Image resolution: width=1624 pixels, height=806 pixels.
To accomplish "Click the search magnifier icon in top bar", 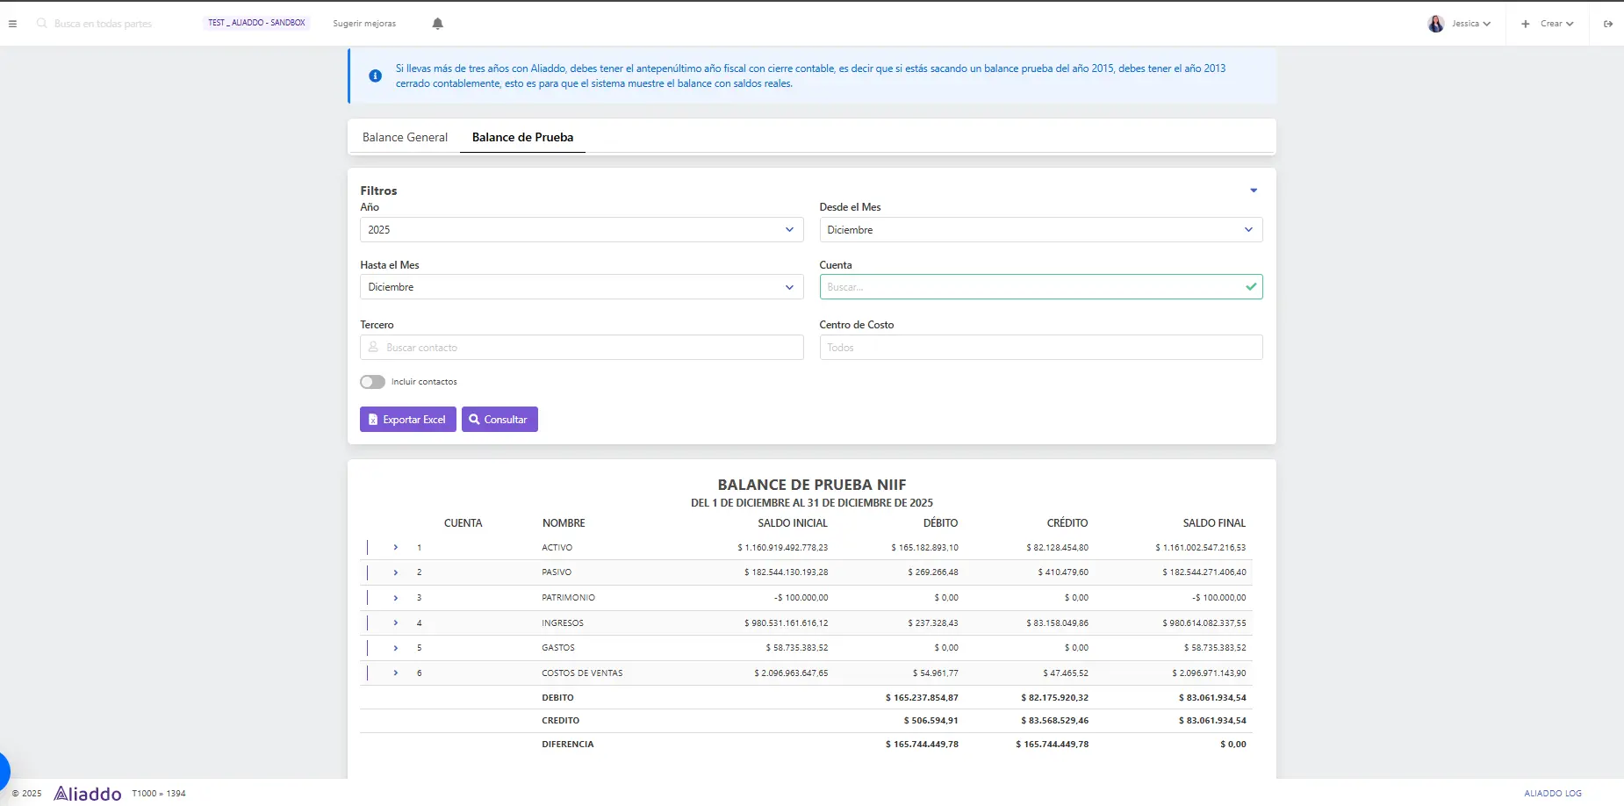I will [x=41, y=24].
